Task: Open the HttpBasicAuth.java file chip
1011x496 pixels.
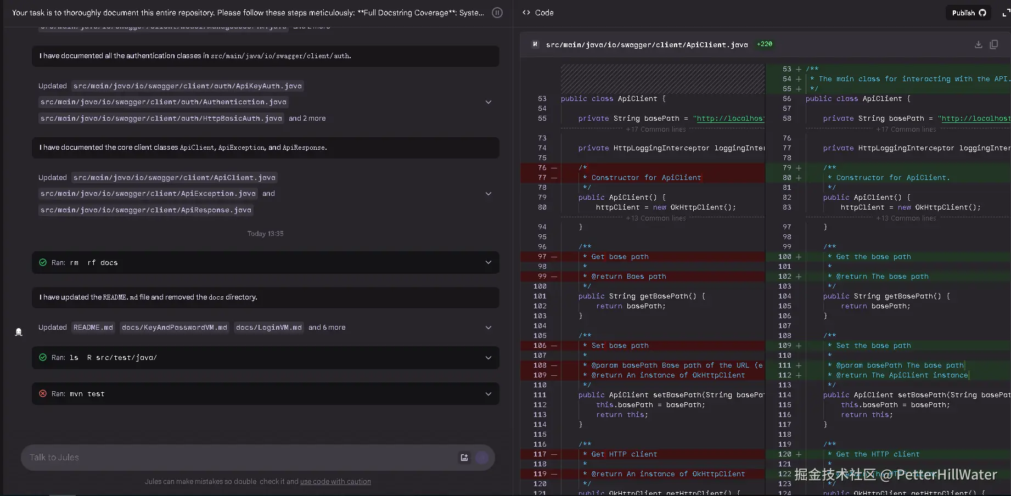Action: pyautogui.click(x=161, y=119)
